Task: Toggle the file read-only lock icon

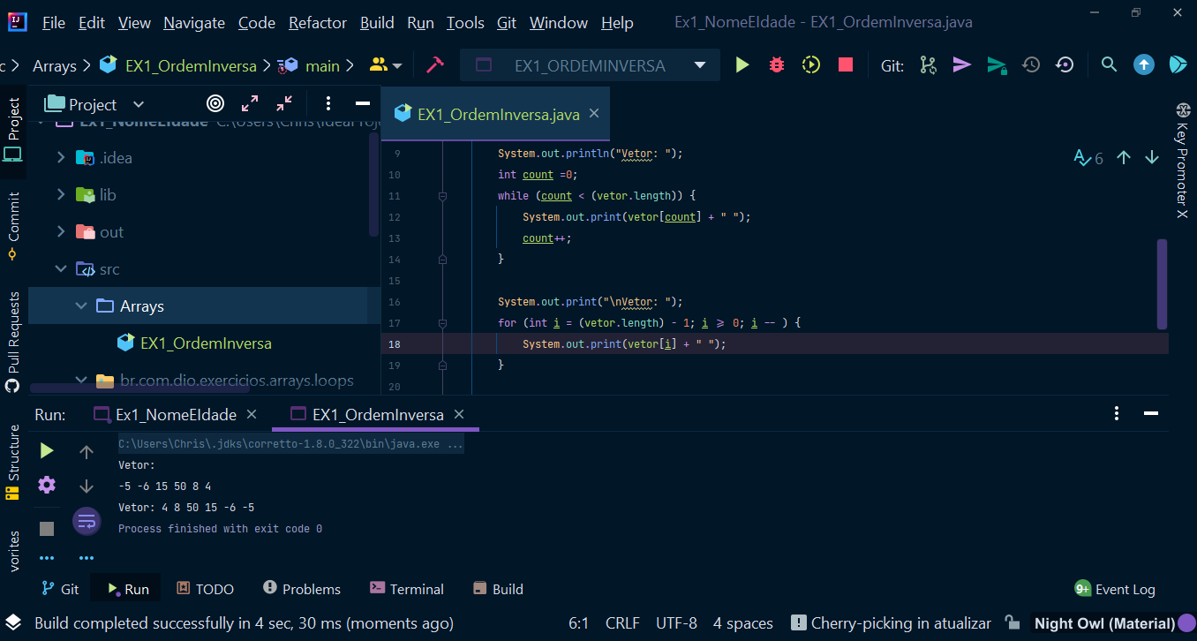Action: click(x=1013, y=623)
